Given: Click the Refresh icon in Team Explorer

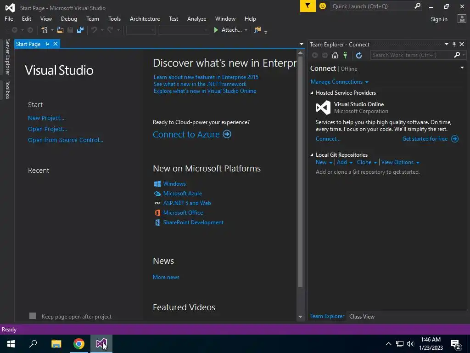Looking at the screenshot, I should pos(359,55).
